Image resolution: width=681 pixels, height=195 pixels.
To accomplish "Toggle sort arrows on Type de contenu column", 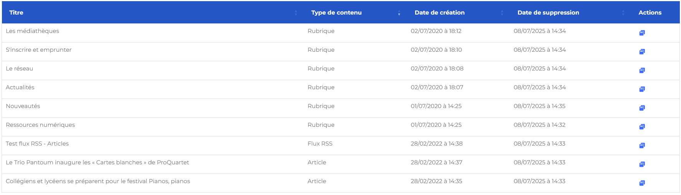I will coord(399,13).
